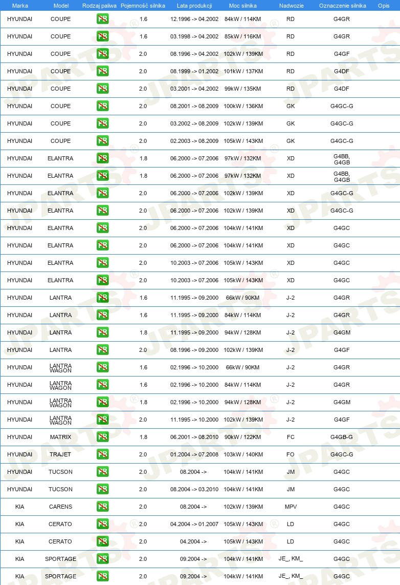Viewport: 400px width, 585px height.
Task: Click the MPV body cell
Action: click(291, 507)
